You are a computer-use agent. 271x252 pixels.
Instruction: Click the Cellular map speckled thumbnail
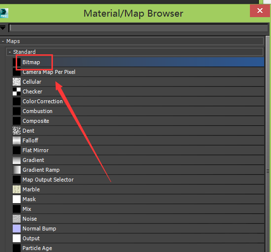point(17,82)
